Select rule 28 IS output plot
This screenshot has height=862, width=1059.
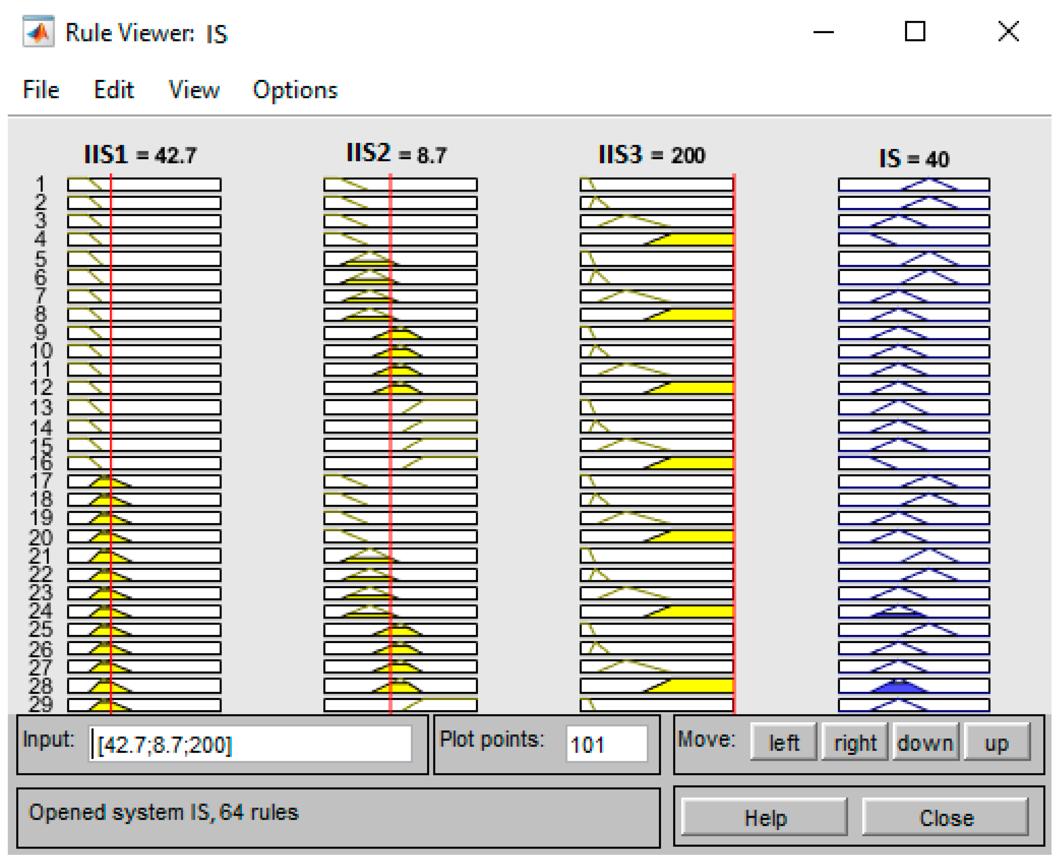point(914,686)
